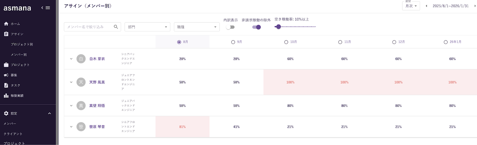The width and height of the screenshot is (477, 145).
Task: Go to the previous period via the arrow
Action: [426, 6]
